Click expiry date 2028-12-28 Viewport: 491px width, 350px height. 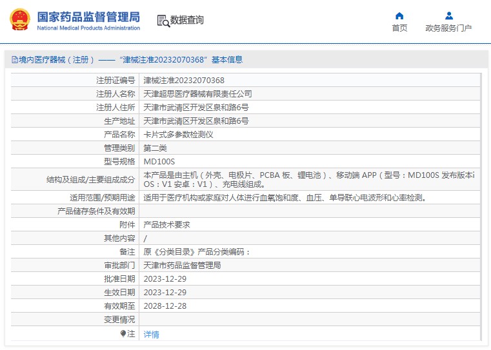coord(165,306)
